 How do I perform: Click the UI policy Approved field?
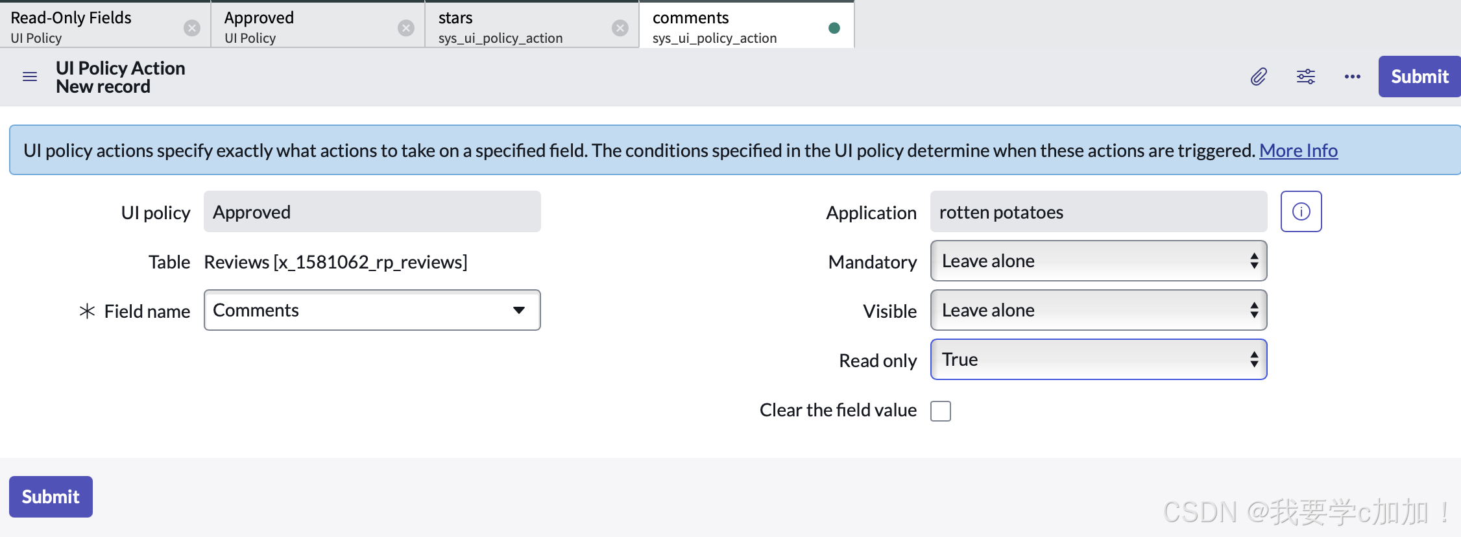tap(372, 211)
